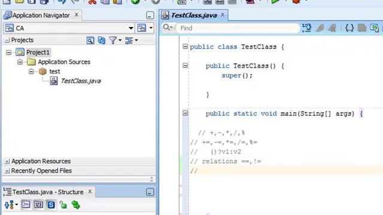Click the CA application icon in navigator combo
Screen dimensions: 383x215
(x=10, y=28)
